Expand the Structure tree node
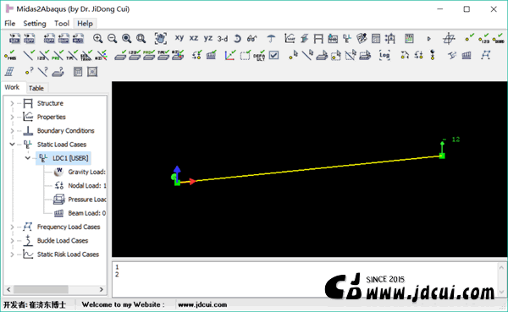 point(12,103)
